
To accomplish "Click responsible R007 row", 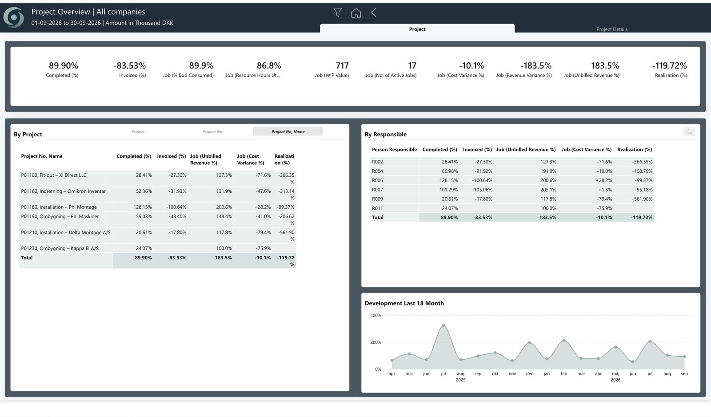I will pyautogui.click(x=512, y=190).
